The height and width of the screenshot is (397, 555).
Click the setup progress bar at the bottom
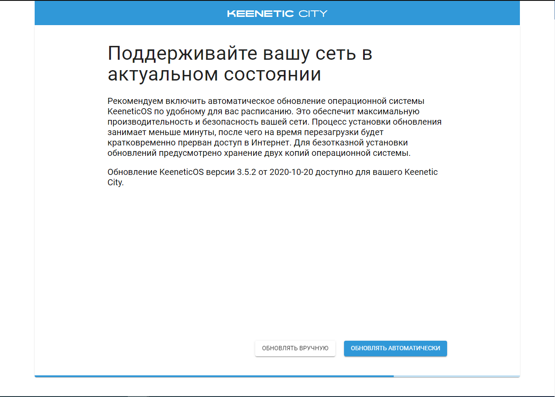(277, 376)
